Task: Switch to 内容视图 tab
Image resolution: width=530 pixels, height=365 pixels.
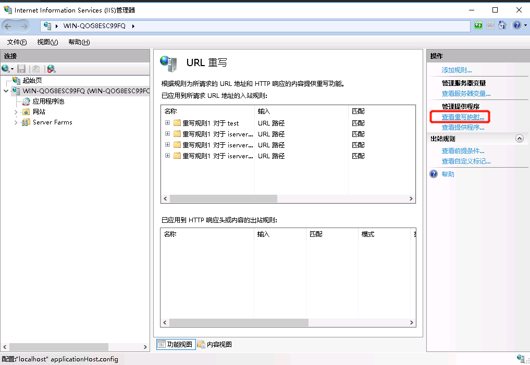Action: point(215,344)
